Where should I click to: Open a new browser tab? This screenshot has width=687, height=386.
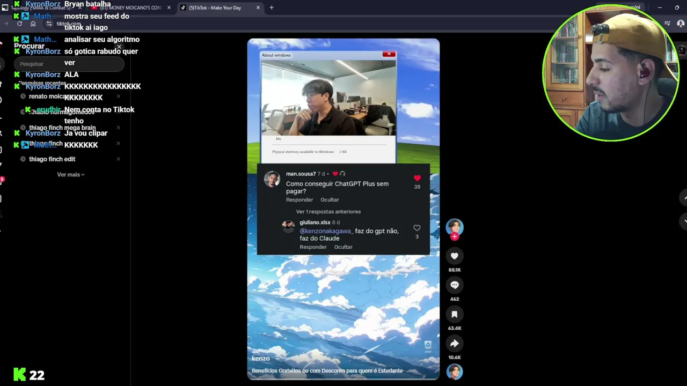tap(272, 8)
